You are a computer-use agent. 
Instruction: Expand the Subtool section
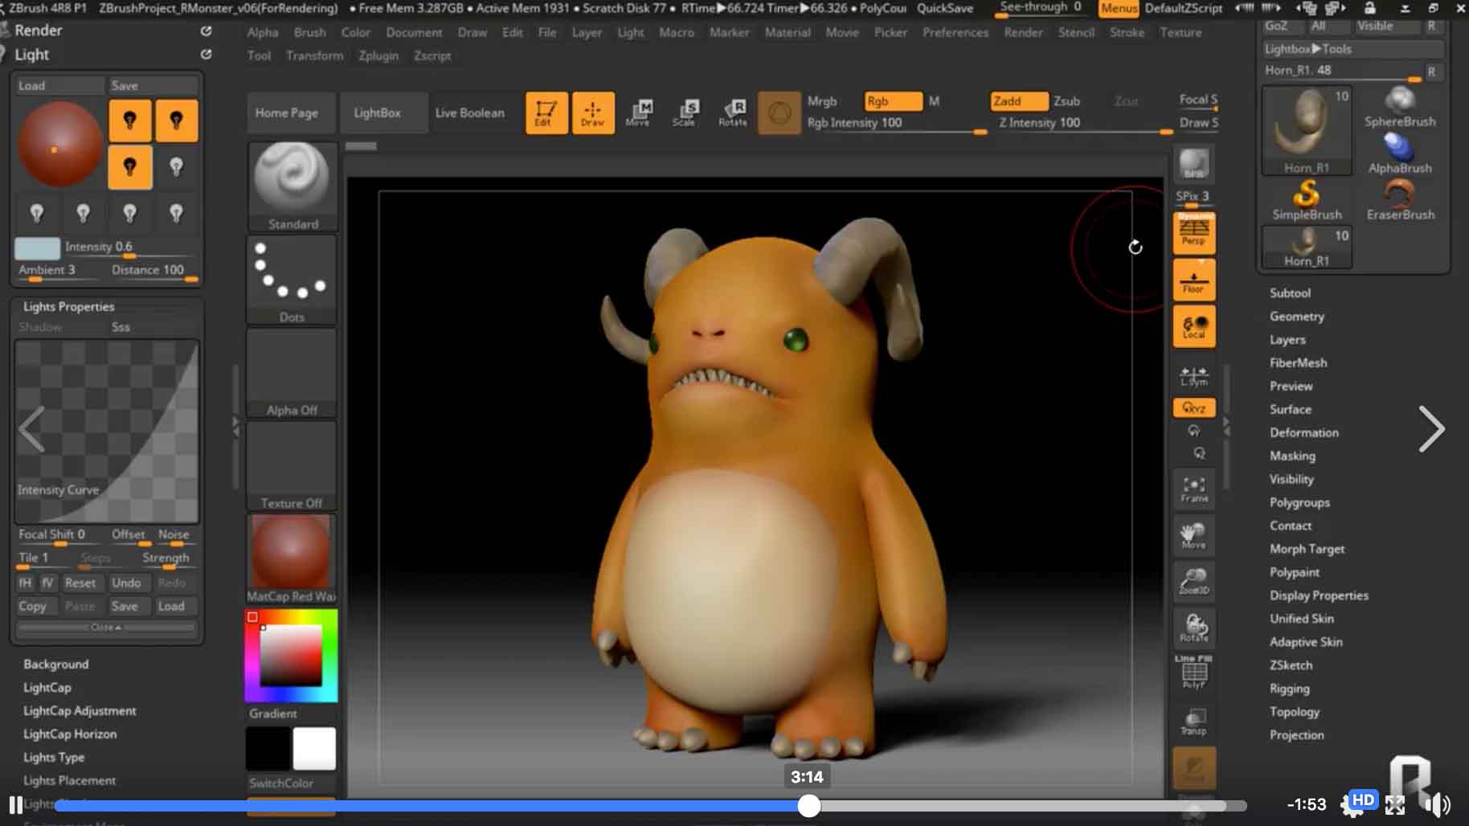click(1290, 293)
